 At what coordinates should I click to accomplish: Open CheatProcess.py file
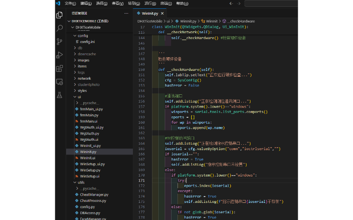[100, 201]
